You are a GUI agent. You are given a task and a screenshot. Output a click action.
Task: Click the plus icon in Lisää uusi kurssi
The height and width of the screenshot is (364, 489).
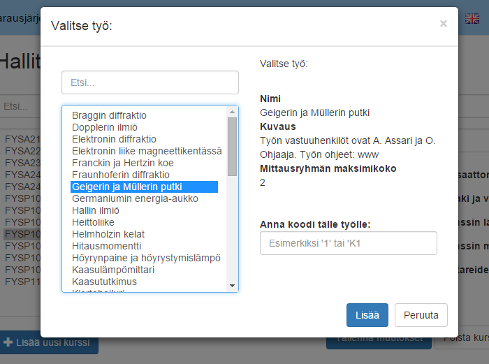tap(8, 342)
